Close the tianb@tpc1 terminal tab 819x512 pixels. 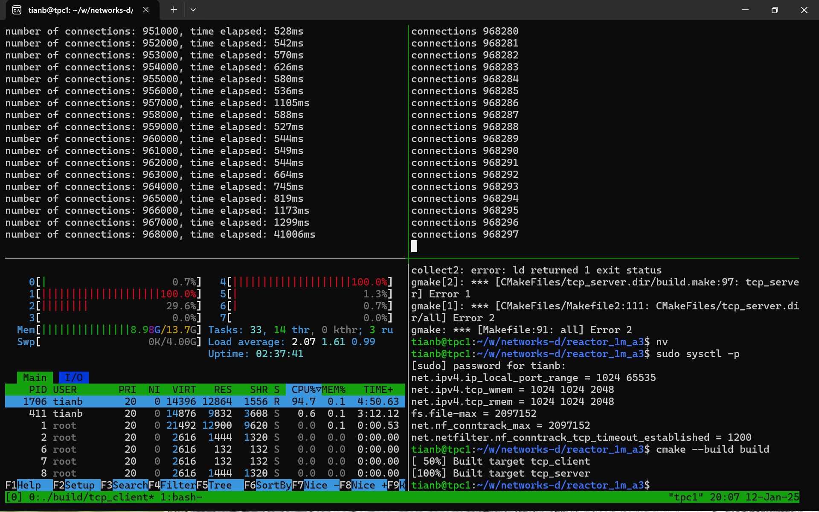point(146,10)
